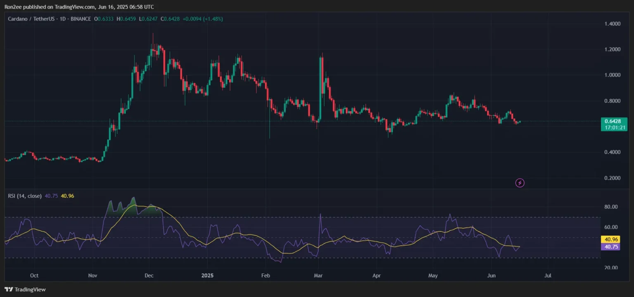
Task: Click the lightning bolt quick-trade icon
Action: click(x=520, y=183)
